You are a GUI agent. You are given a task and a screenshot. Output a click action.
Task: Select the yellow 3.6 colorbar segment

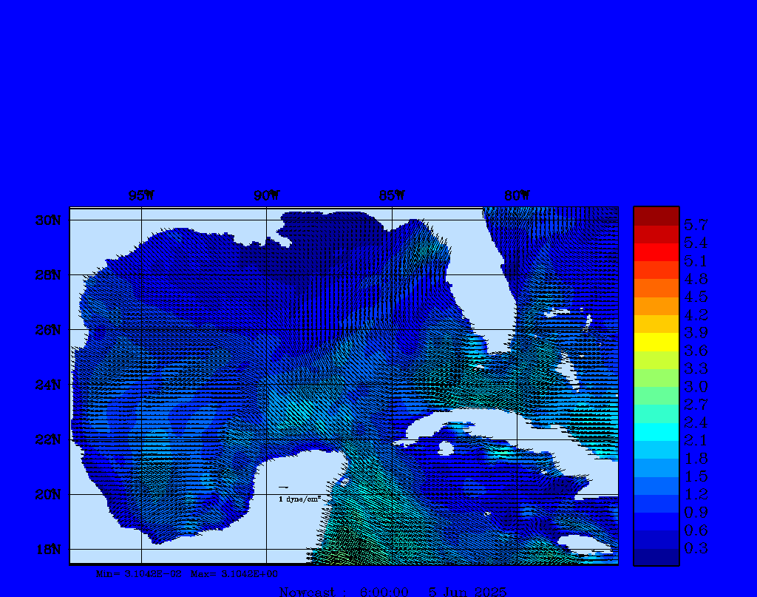(x=656, y=342)
